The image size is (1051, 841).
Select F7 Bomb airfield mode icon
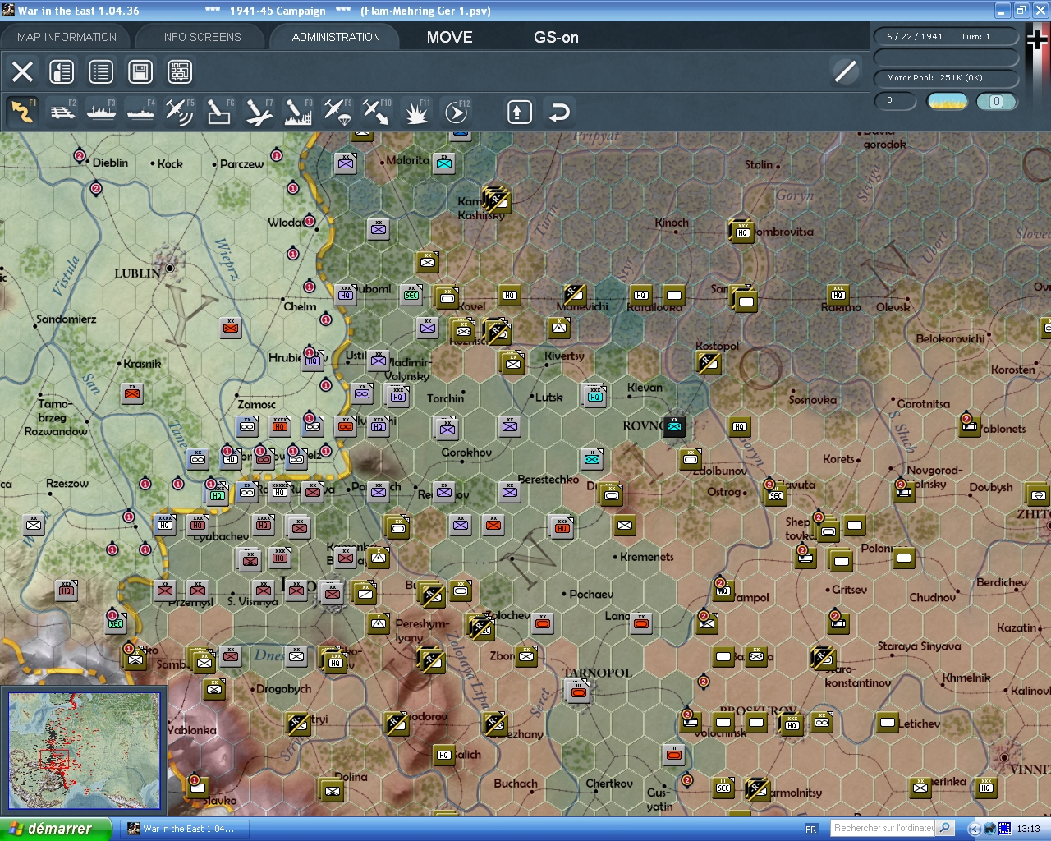(x=259, y=112)
